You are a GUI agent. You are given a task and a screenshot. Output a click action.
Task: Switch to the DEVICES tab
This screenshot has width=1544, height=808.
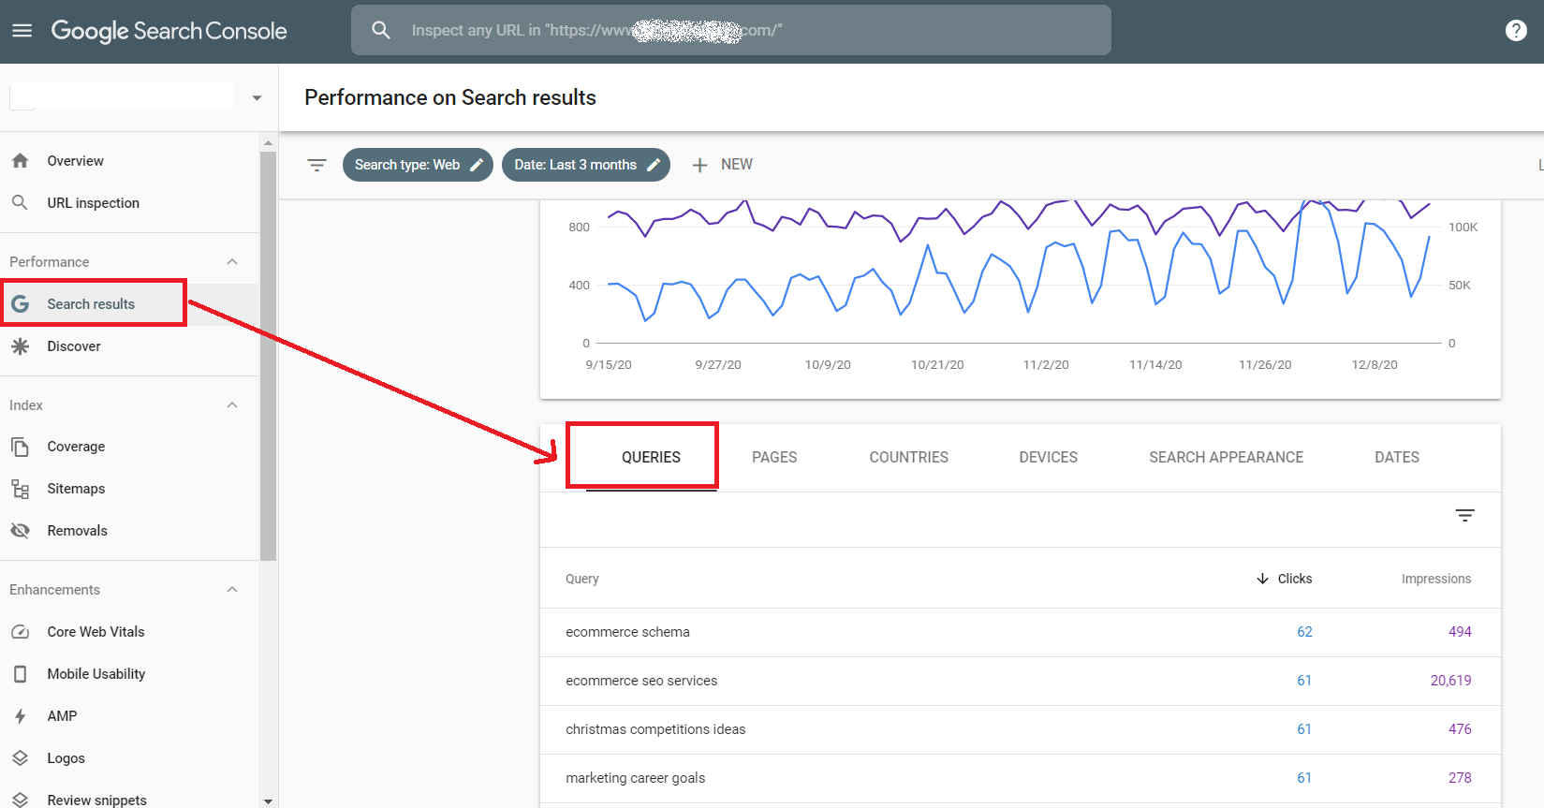[x=1049, y=457]
